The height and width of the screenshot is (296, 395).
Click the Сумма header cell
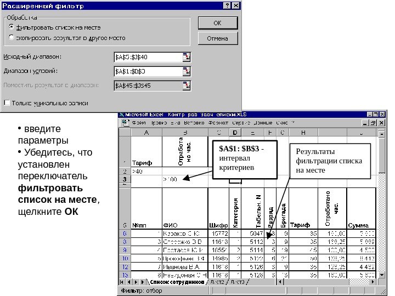[x=361, y=208]
